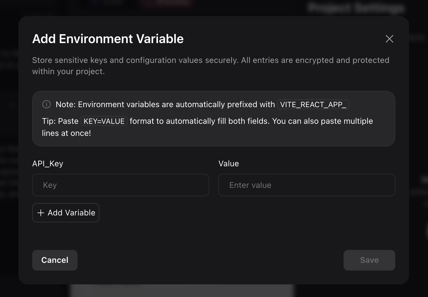Click the Enter value input field

click(306, 185)
